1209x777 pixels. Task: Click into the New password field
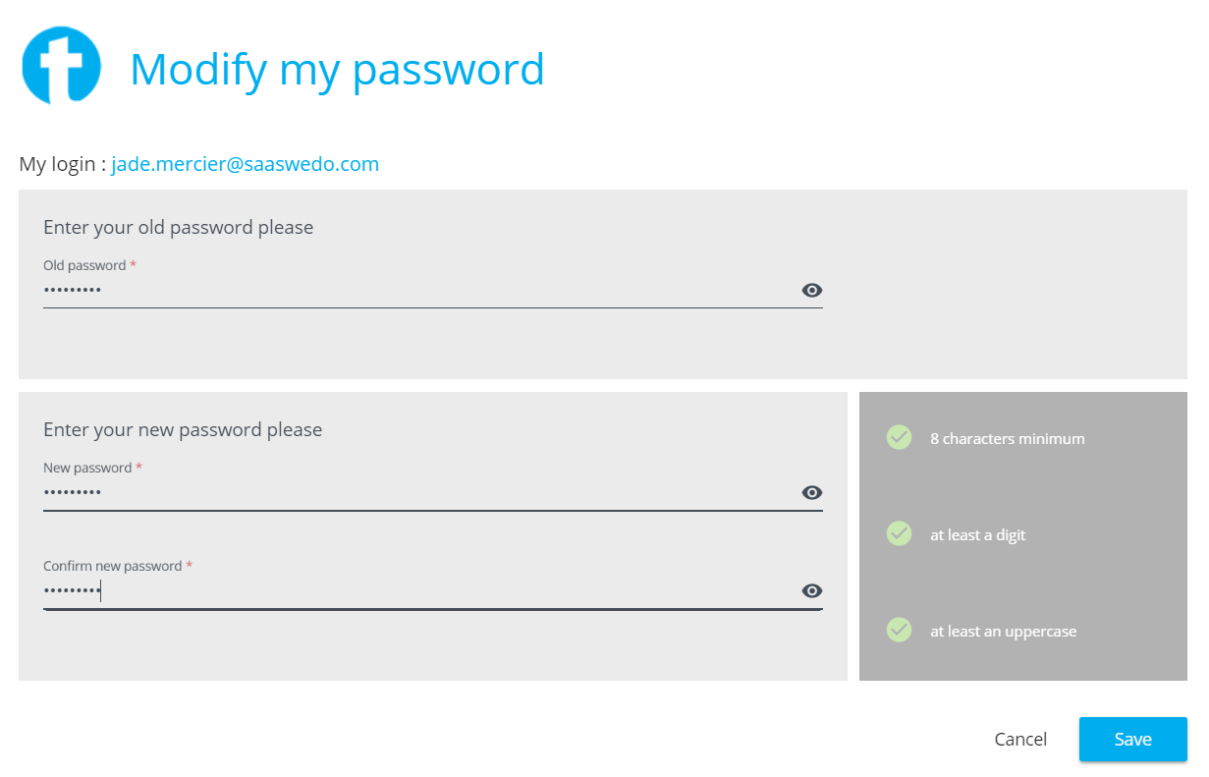coord(412,493)
